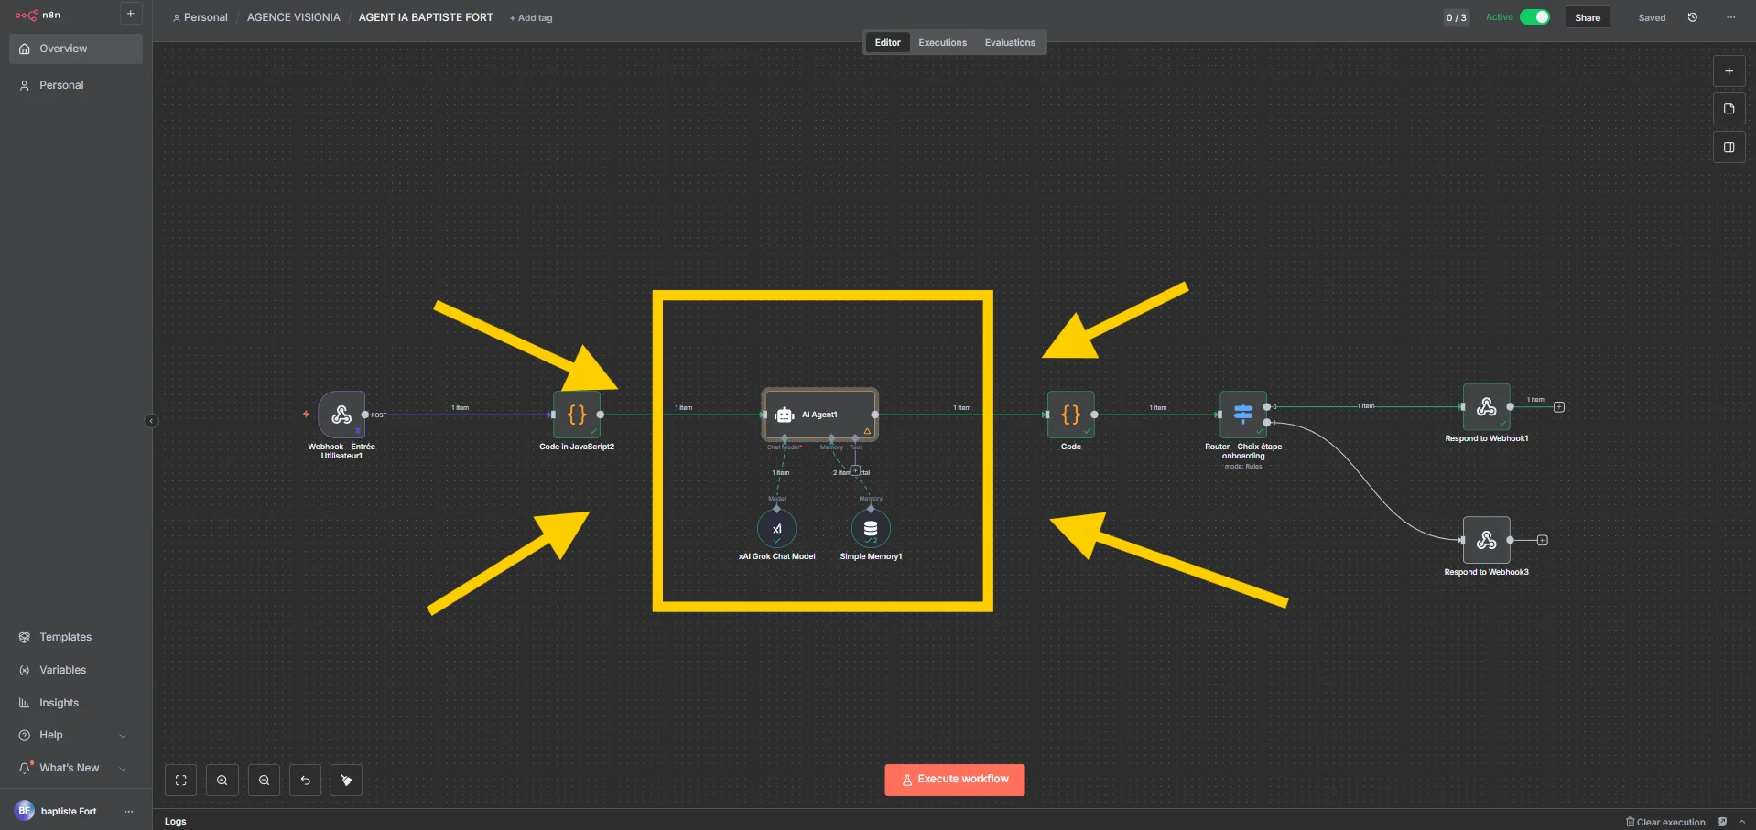This screenshot has width=1756, height=830.
Task: Click the Logs panel header
Action: tap(176, 822)
